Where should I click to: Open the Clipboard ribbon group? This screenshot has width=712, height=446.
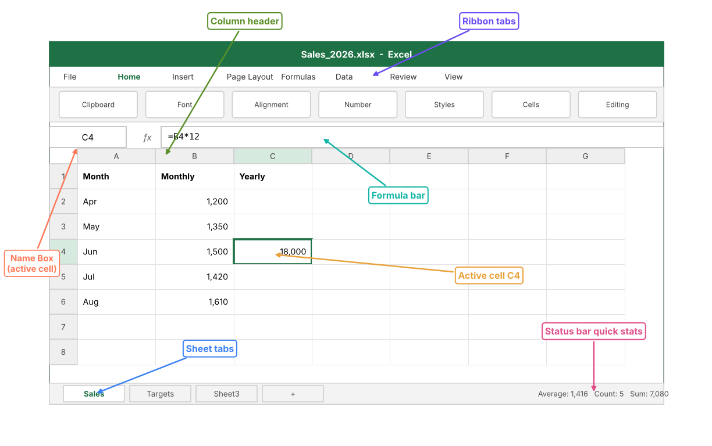(98, 105)
